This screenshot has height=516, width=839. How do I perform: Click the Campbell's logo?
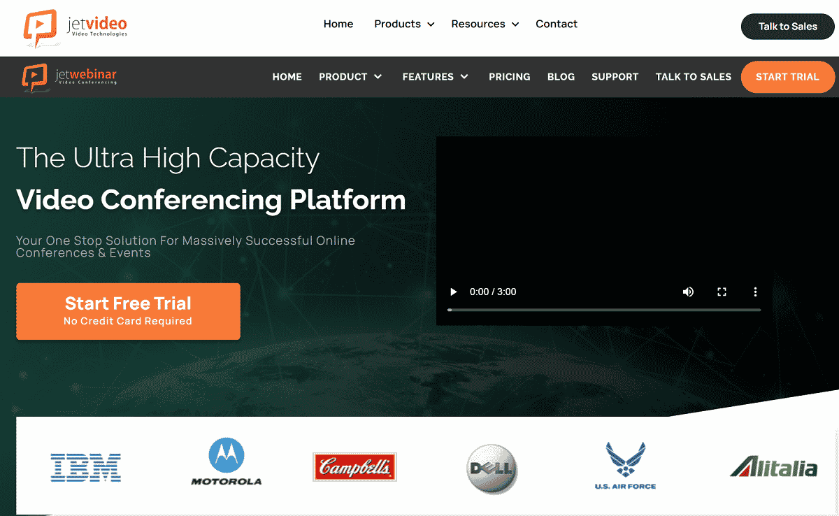tap(354, 466)
